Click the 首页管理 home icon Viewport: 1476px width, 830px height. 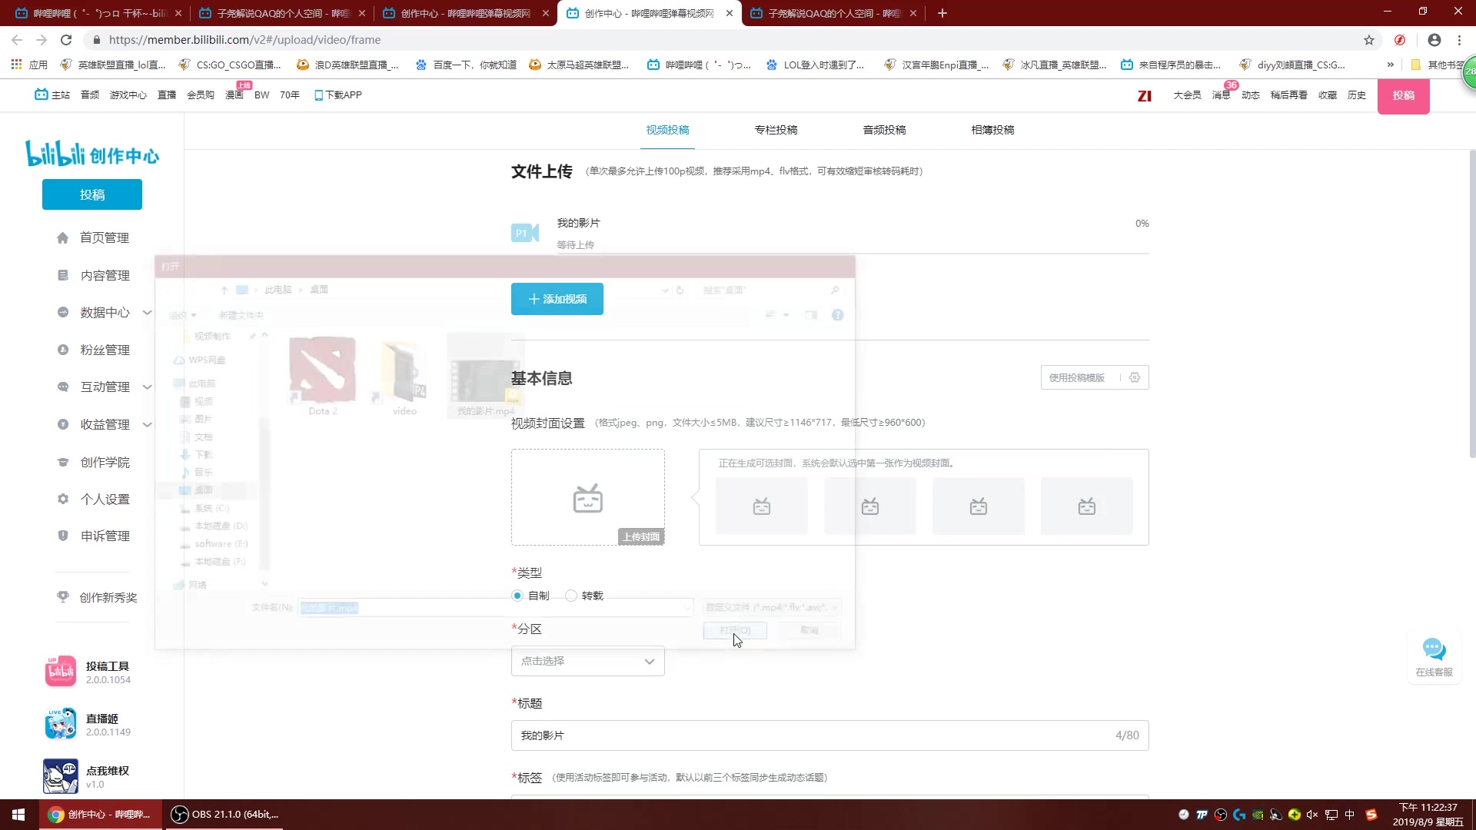(x=63, y=238)
